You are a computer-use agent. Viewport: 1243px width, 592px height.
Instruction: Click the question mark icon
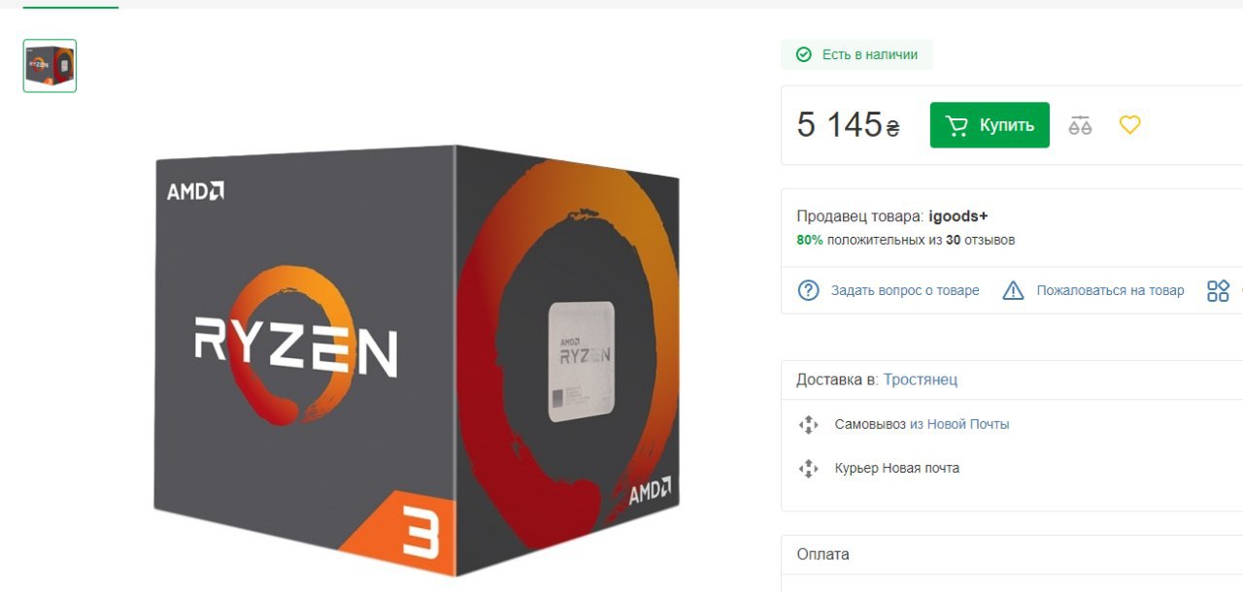click(808, 290)
